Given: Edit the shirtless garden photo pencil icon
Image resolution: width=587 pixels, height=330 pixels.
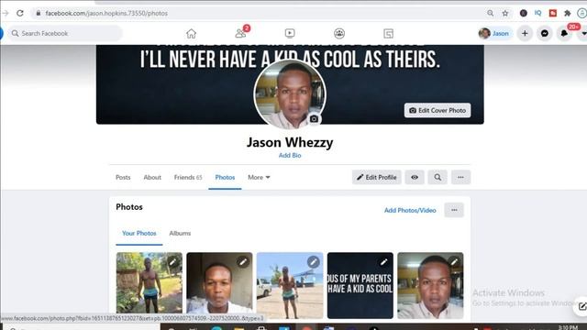Looking at the screenshot, I should (172, 262).
